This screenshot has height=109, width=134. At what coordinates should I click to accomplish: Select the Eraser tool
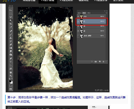pos(11,44)
